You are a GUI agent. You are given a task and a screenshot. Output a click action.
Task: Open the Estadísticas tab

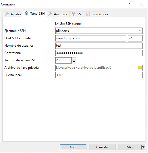(96, 14)
